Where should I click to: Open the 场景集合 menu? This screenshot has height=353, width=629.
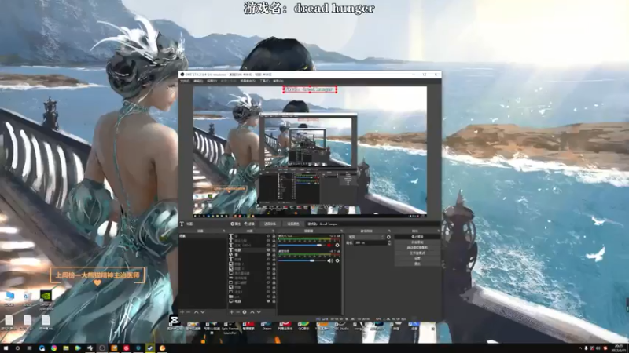248,81
